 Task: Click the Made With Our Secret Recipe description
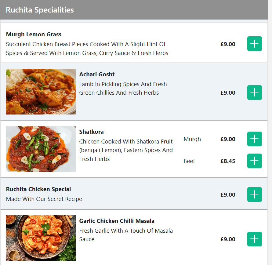click(x=44, y=199)
